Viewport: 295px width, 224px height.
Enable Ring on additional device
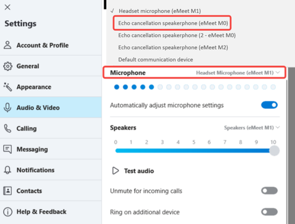(x=269, y=212)
